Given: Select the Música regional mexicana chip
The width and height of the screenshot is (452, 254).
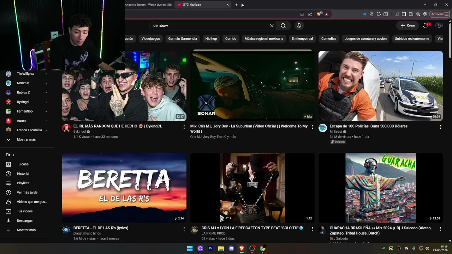Looking at the screenshot, I should (x=264, y=38).
